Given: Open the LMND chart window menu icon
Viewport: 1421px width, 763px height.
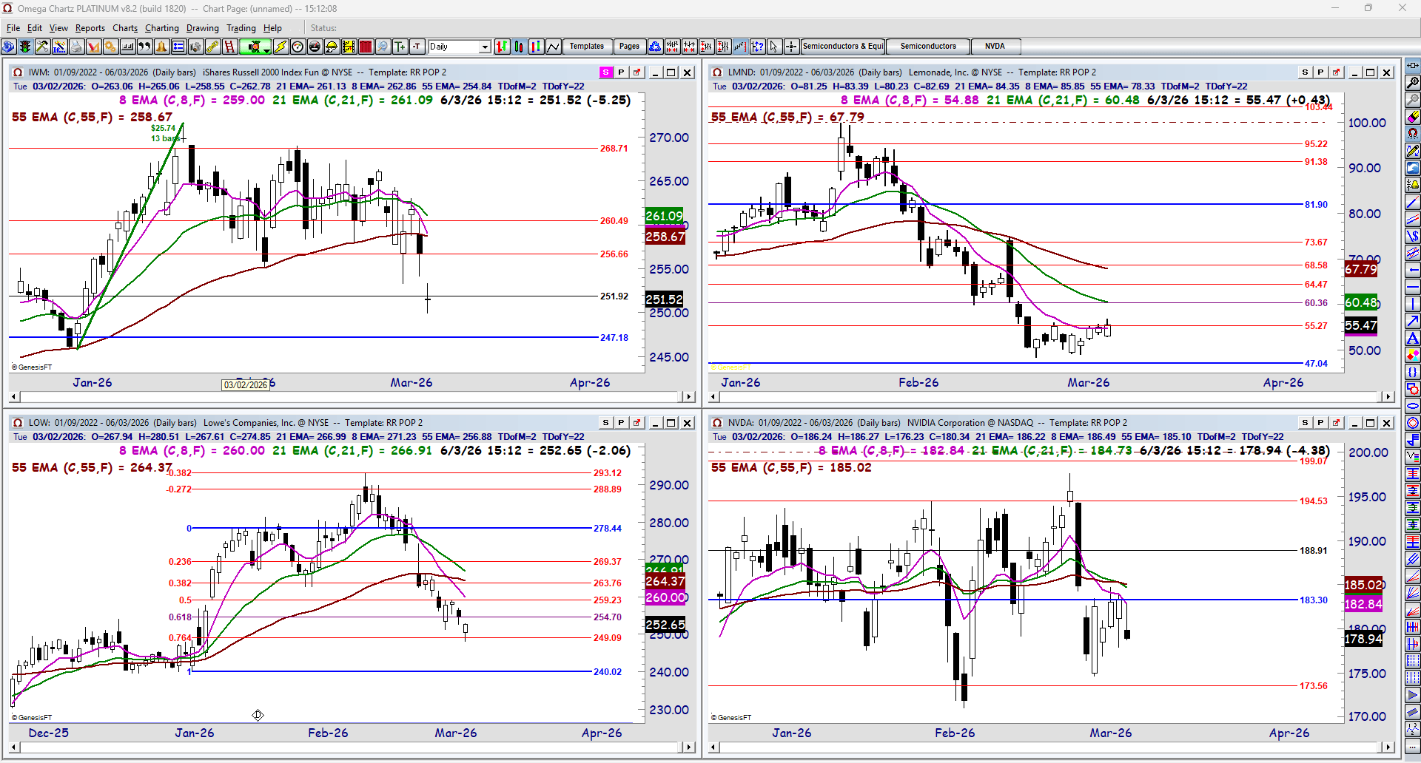Looking at the screenshot, I should tap(716, 72).
